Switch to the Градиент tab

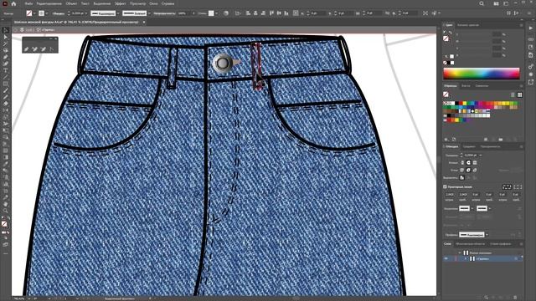point(469,147)
